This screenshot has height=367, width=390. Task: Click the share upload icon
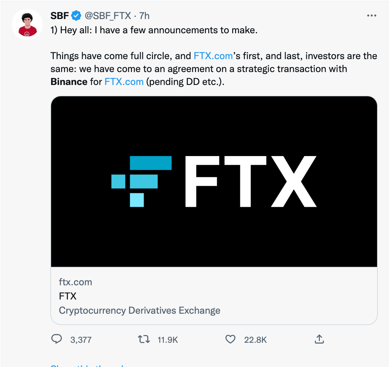click(x=319, y=340)
